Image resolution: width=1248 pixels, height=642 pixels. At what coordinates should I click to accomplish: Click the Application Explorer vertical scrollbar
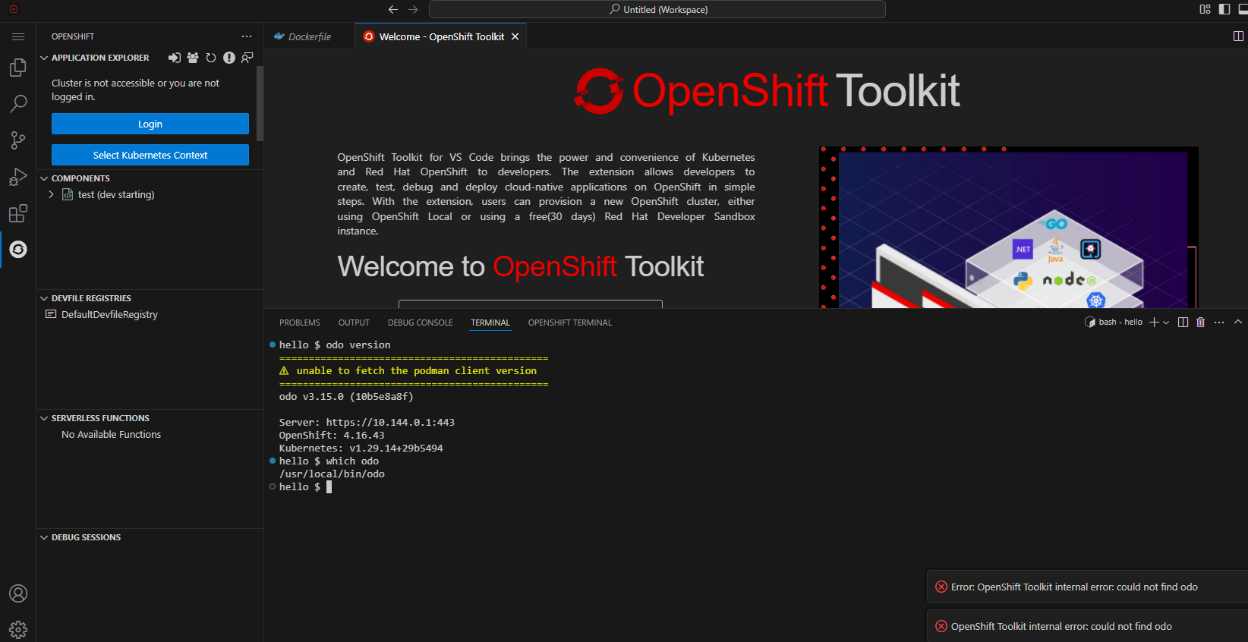[260, 103]
